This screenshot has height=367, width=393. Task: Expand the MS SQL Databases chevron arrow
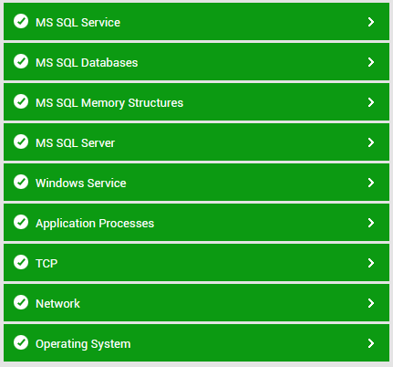[371, 62]
